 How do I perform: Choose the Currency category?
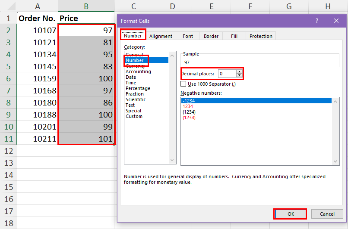tap(146, 66)
